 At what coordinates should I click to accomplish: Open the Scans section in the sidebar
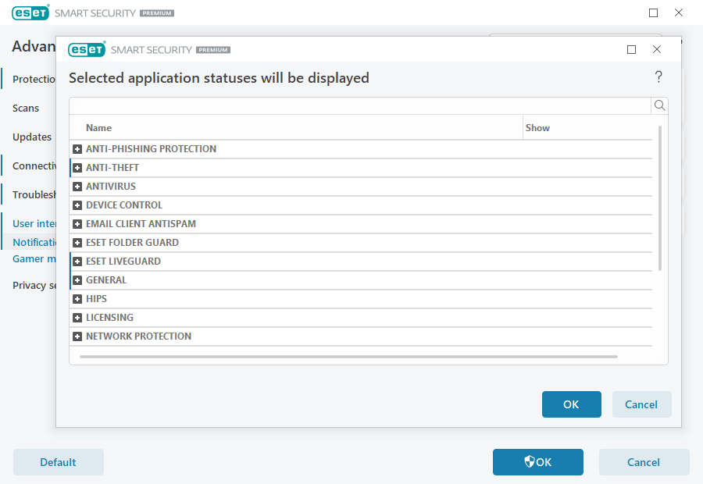[x=26, y=108]
